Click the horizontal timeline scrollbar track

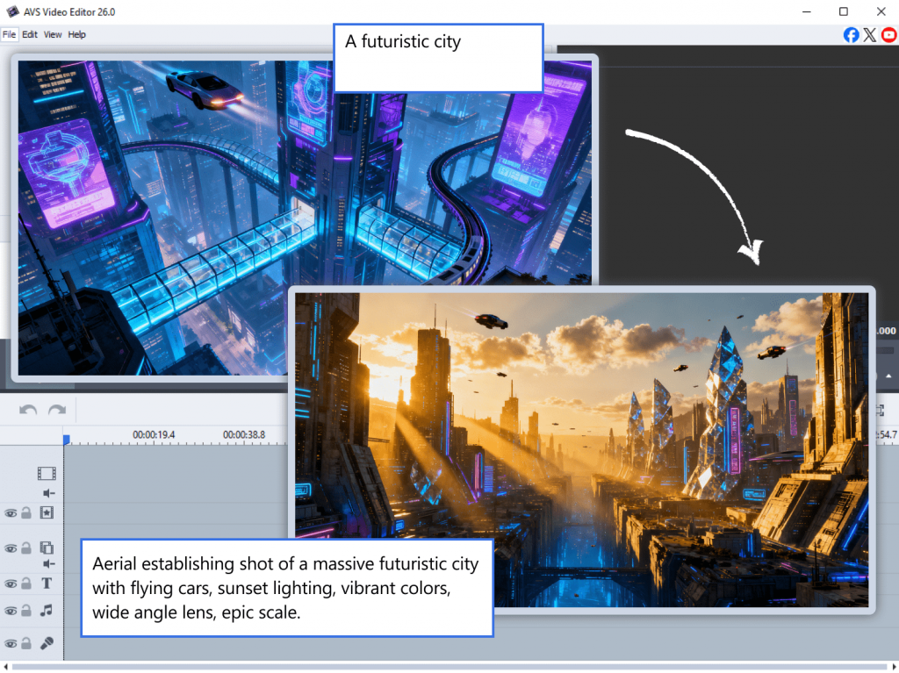(449, 667)
